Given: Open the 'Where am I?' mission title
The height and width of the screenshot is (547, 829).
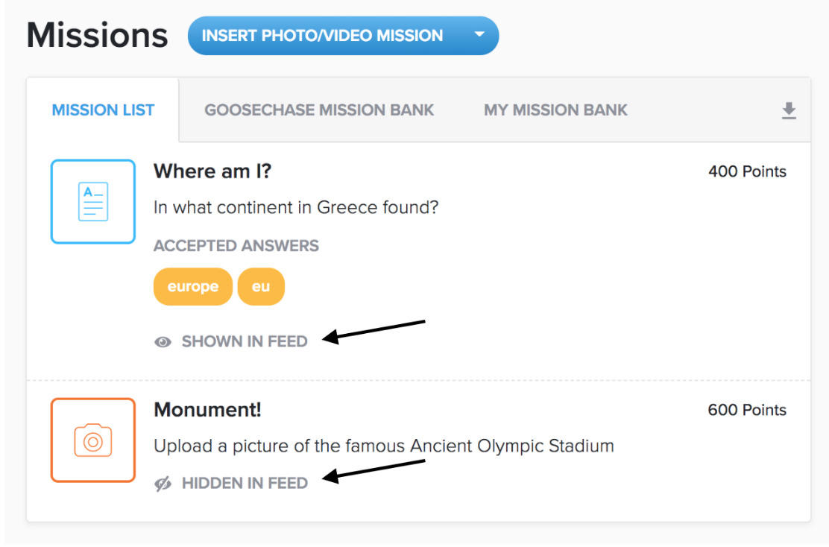Looking at the screenshot, I should click(212, 172).
